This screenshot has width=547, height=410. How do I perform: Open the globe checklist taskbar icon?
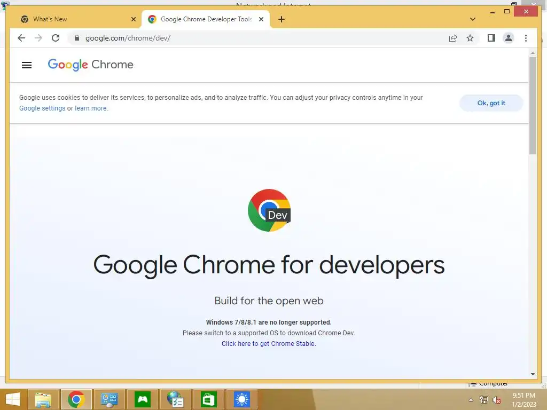(175, 399)
